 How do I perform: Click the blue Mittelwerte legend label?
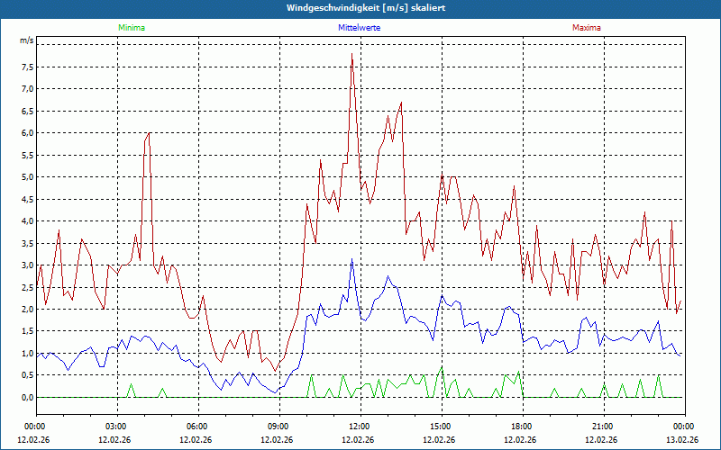tap(359, 28)
